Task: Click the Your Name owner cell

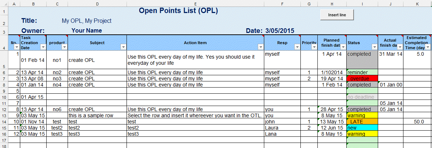Action: click(87, 31)
